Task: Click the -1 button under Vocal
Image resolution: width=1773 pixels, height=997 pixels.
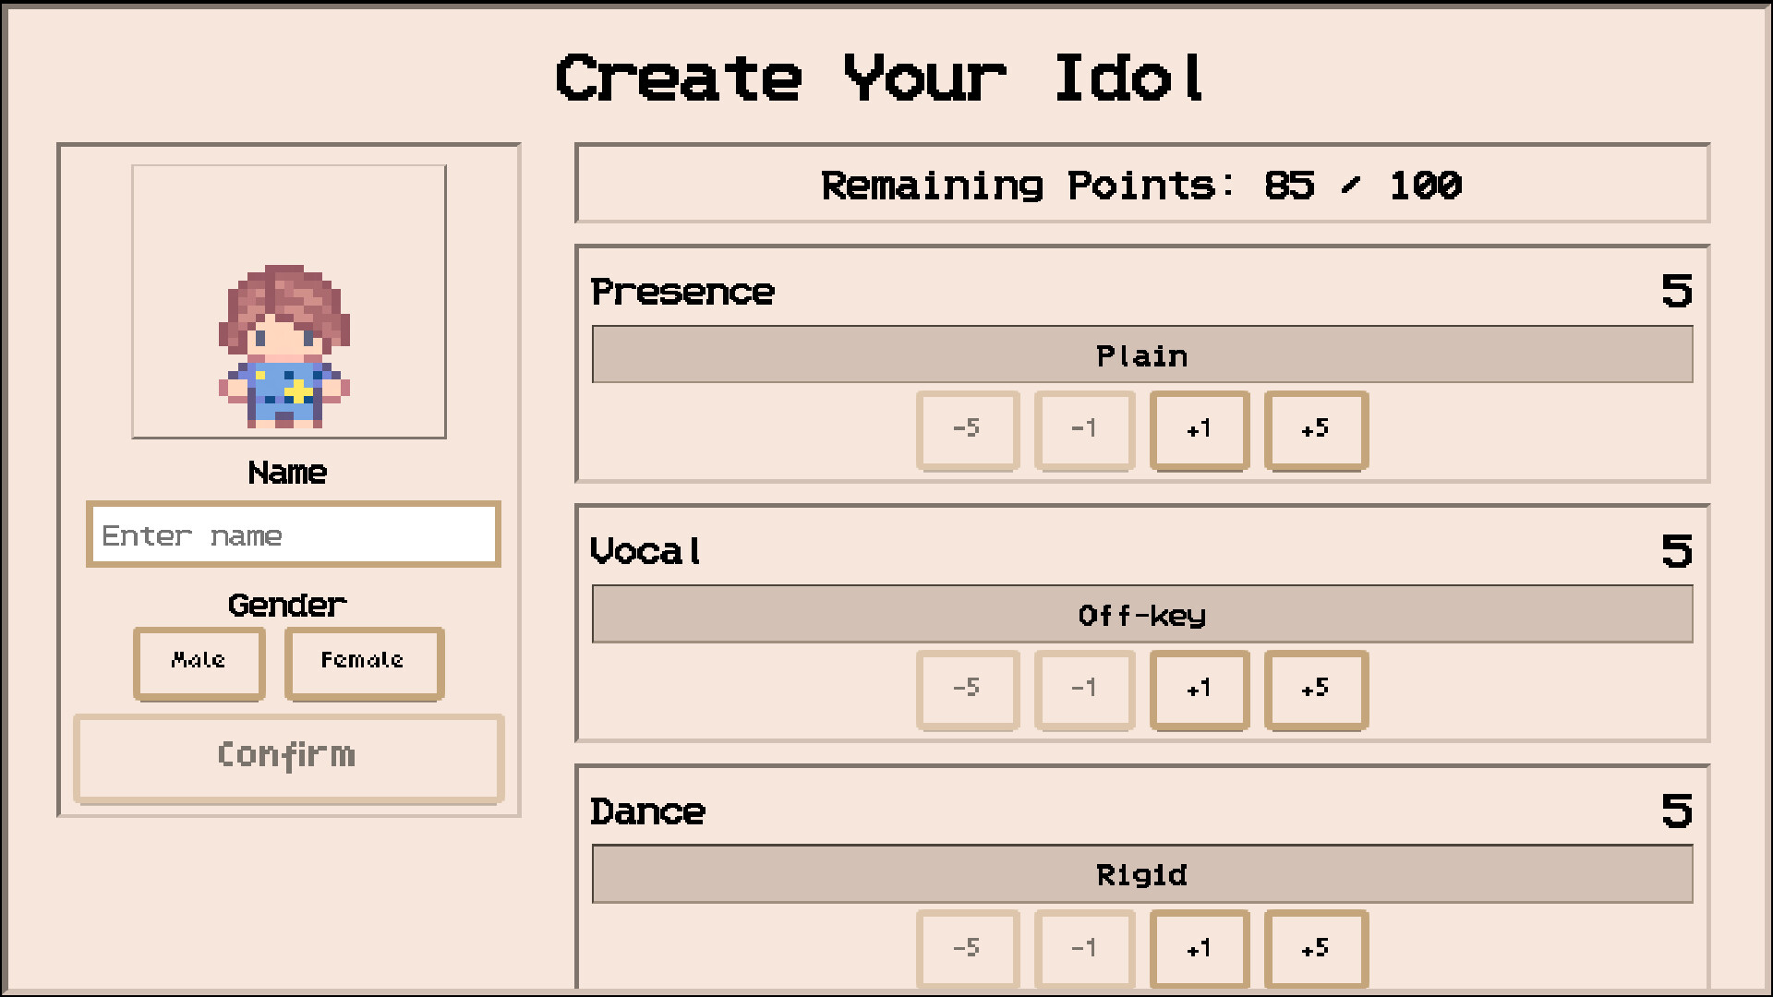Action: click(1084, 689)
